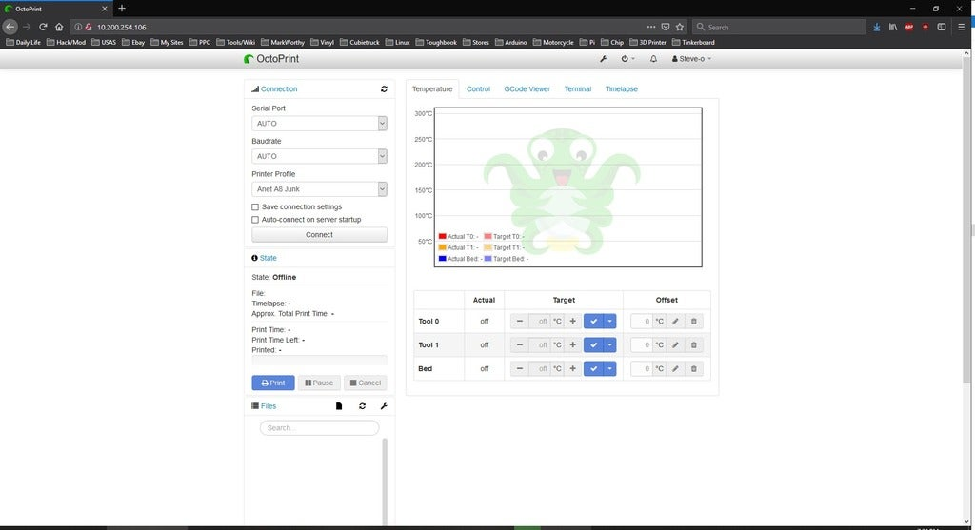The width and height of the screenshot is (975, 530).
Task: Expand Tool 1 temperature presets dropdown
Action: [x=610, y=344]
